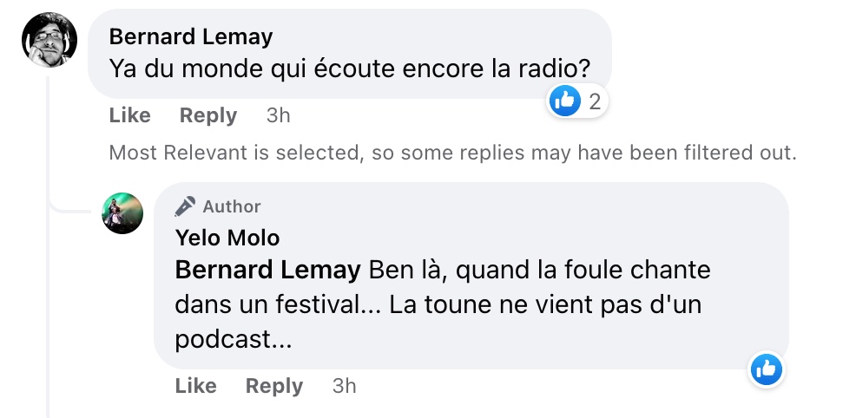Like Yelo Molo's reply

click(x=195, y=386)
